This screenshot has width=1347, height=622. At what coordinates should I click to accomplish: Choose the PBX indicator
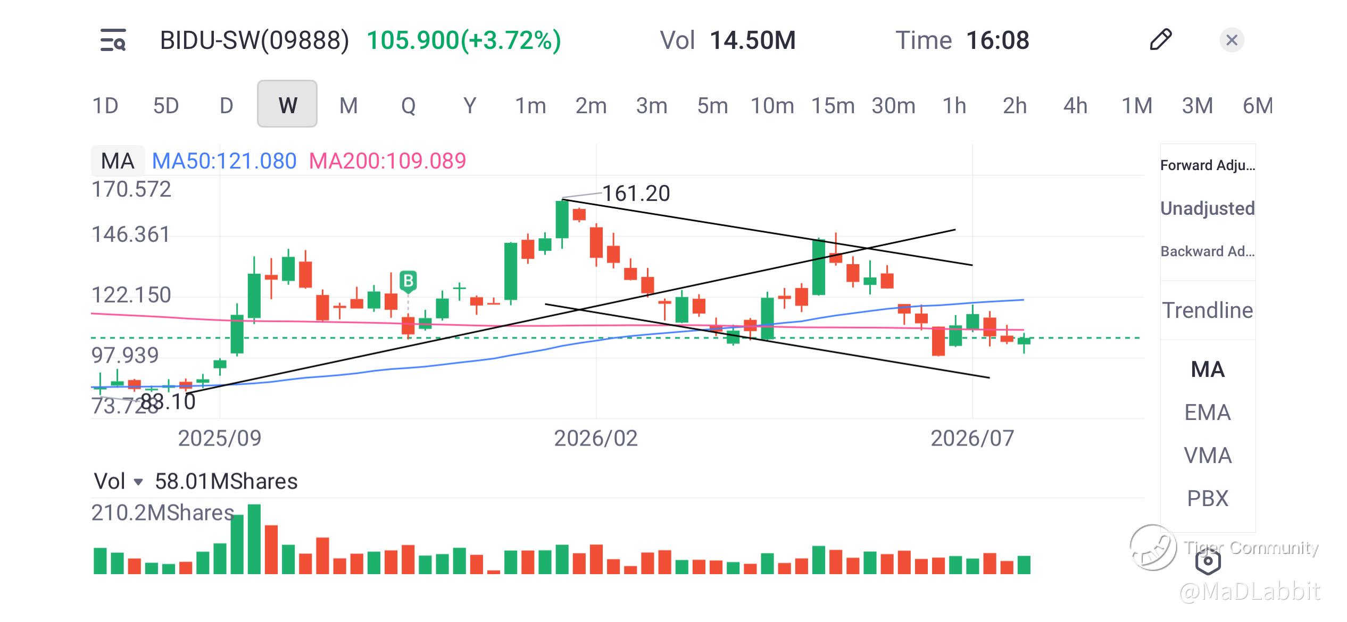(x=1208, y=499)
